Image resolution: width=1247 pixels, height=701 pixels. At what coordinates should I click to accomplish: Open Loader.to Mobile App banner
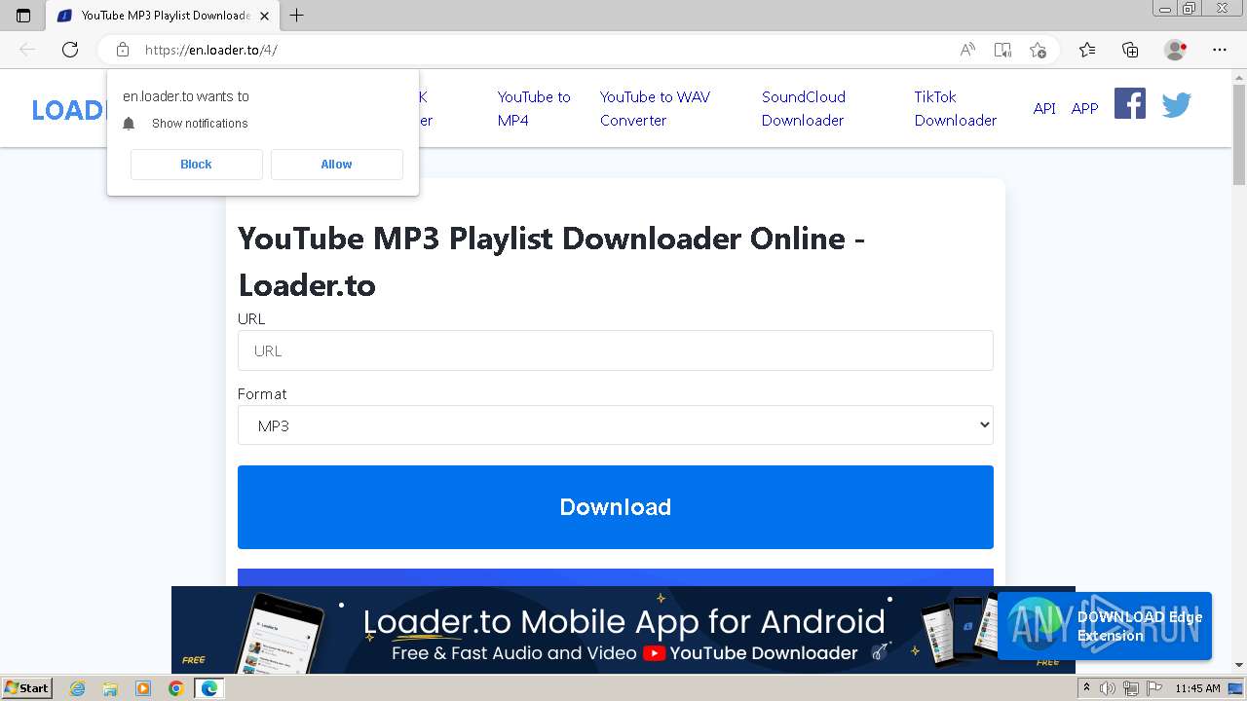tap(623, 630)
